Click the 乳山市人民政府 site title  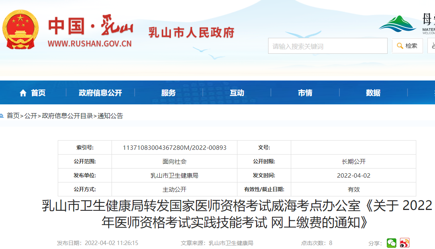point(191,32)
